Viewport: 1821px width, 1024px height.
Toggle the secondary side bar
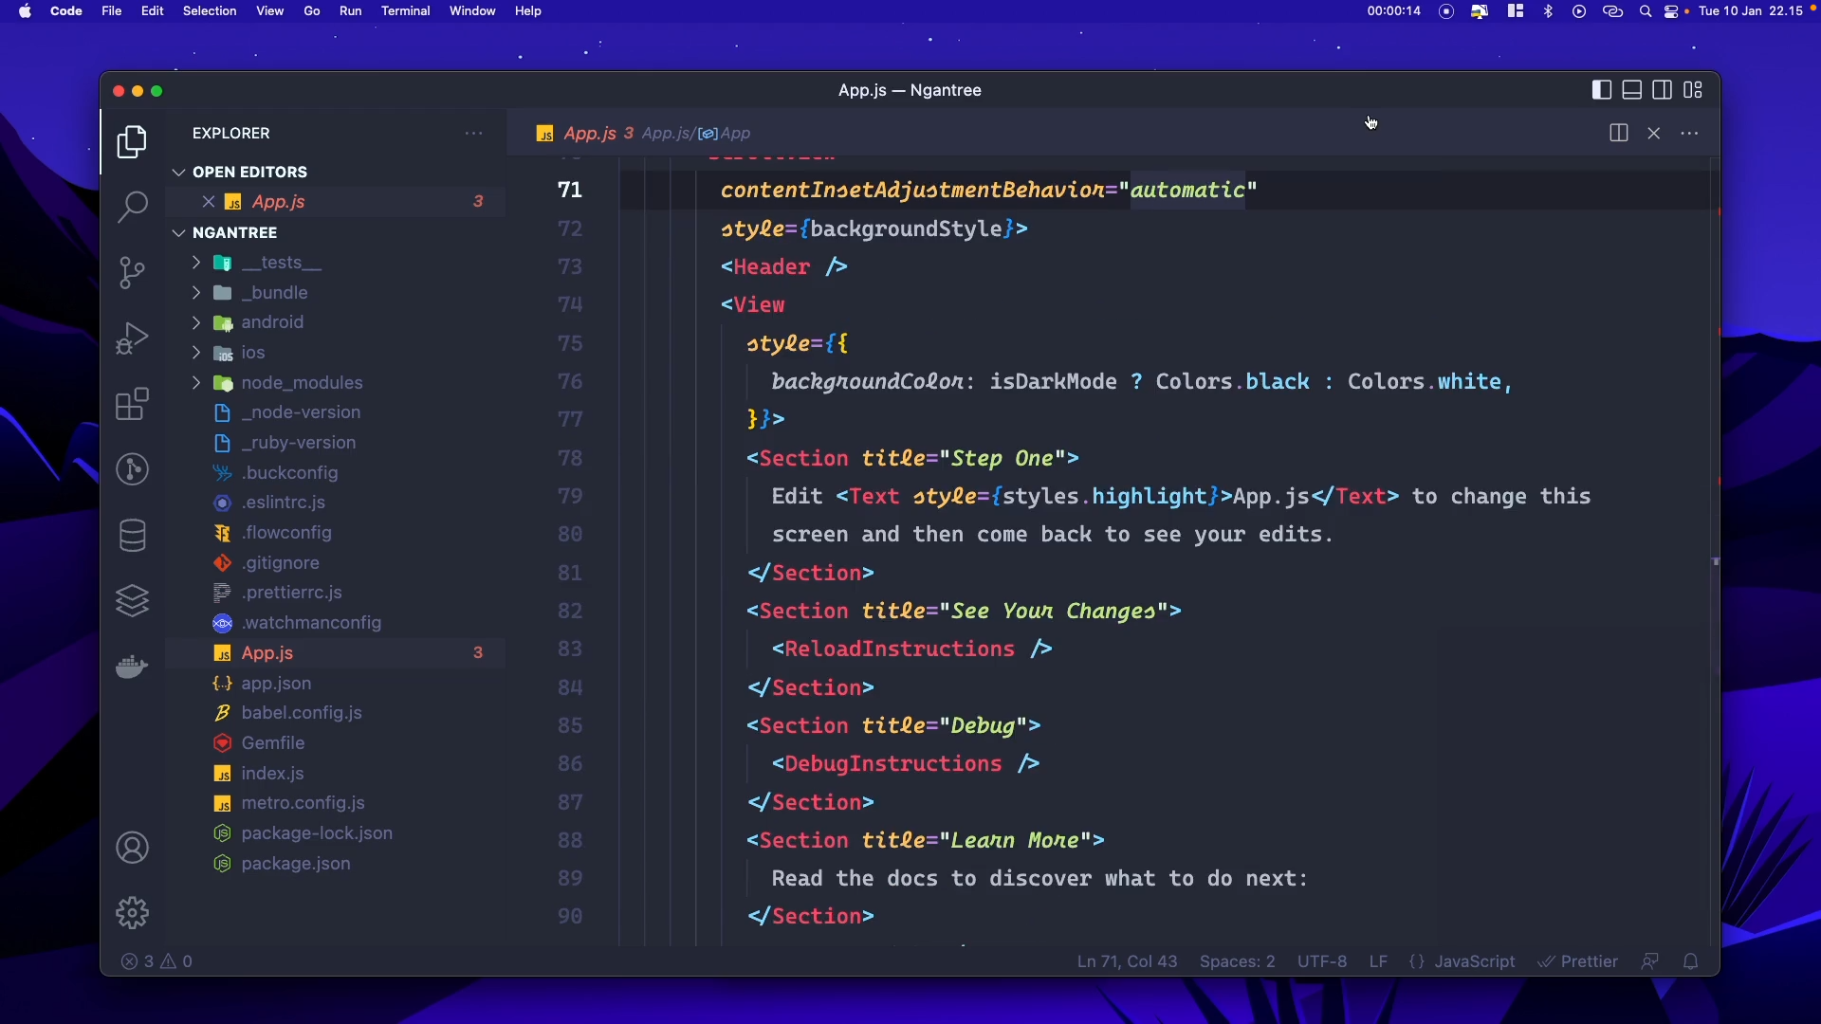[x=1663, y=90]
